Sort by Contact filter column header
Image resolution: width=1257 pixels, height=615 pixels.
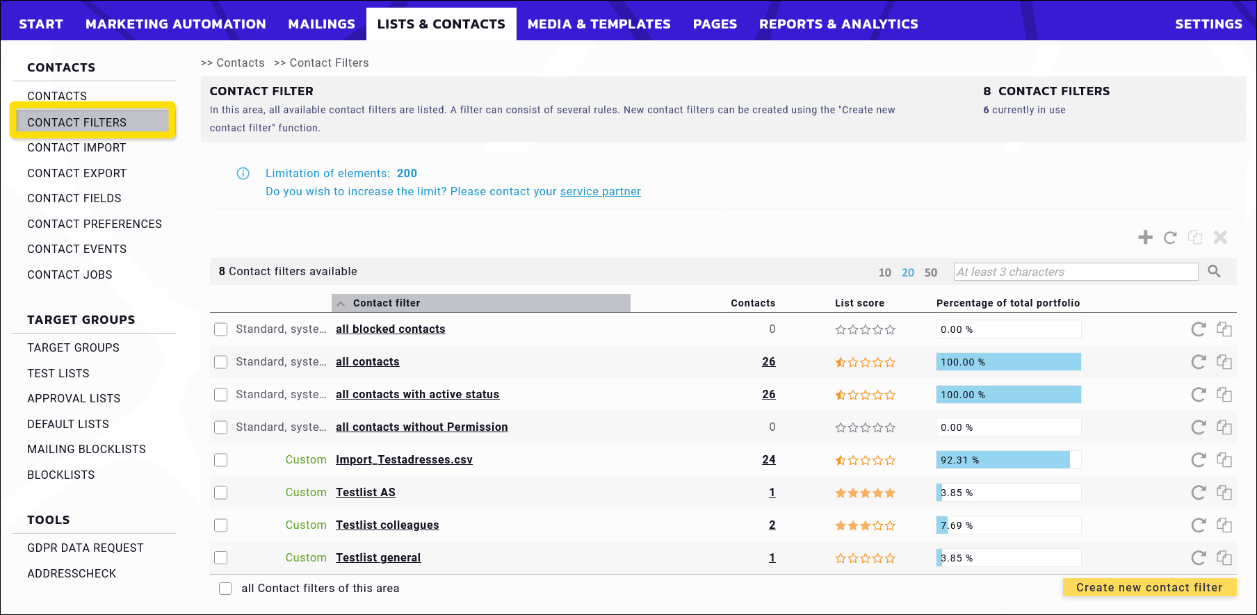pos(481,303)
